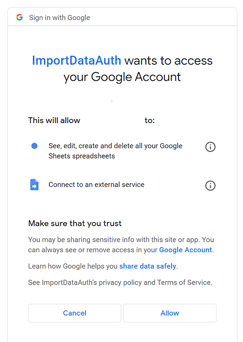The height and width of the screenshot is (342, 243).
Task: Click the Cancel button
Action: pyautogui.click(x=74, y=313)
